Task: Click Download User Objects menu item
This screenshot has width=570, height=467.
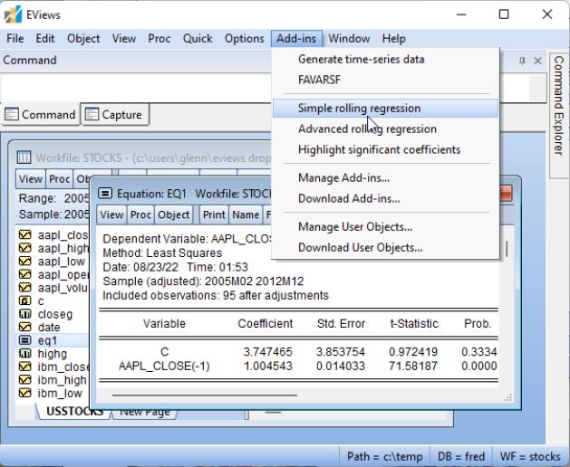Action: (361, 247)
